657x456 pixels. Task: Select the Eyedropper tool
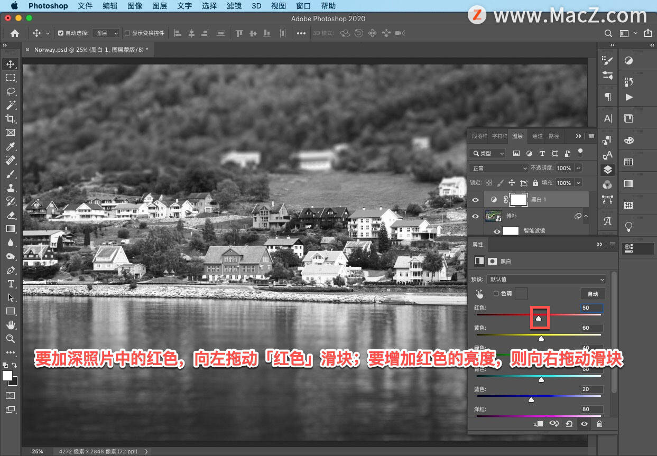[11, 146]
